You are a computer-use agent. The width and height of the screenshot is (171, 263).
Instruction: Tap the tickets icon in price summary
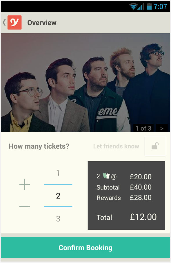tap(106, 176)
